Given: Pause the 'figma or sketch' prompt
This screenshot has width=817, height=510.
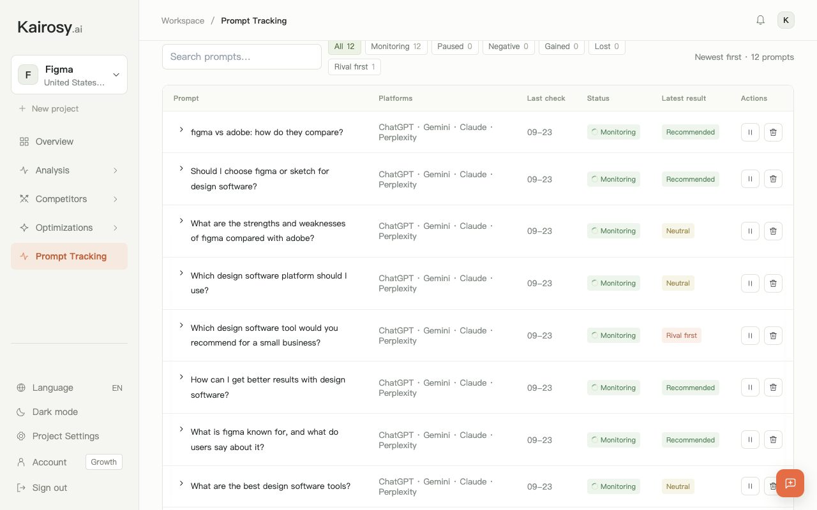Looking at the screenshot, I should pyautogui.click(x=750, y=179).
